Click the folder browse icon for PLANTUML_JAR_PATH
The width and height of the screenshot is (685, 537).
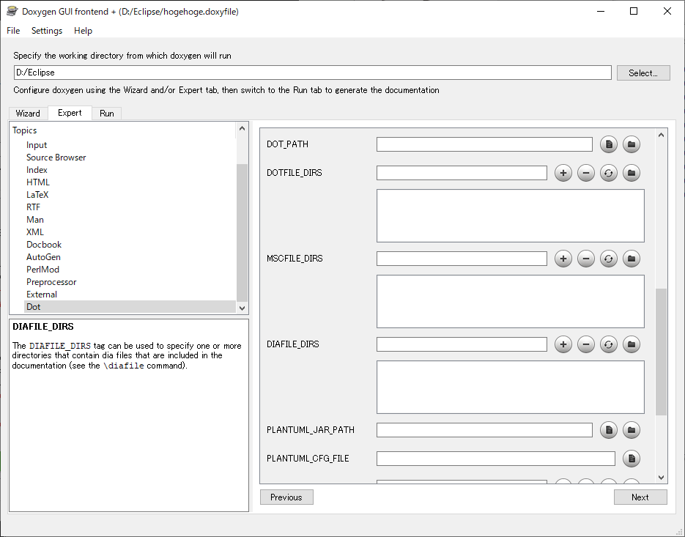tap(632, 430)
